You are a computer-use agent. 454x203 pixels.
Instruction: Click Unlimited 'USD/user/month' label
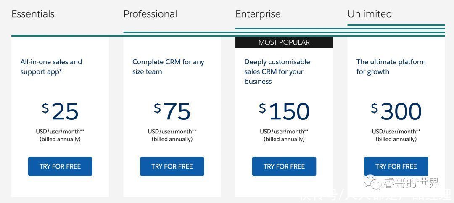pyautogui.click(x=396, y=132)
